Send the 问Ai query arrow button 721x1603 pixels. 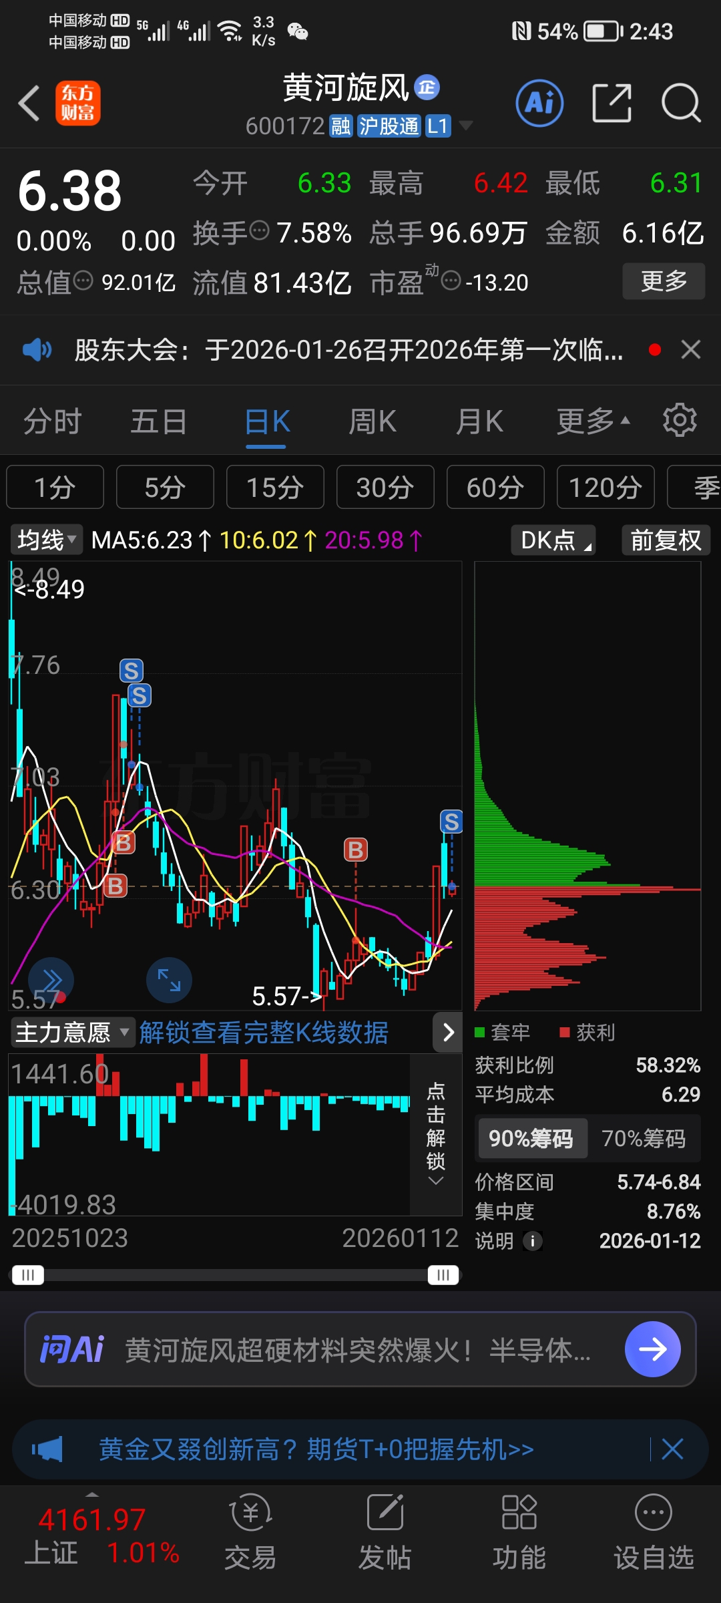pos(652,1349)
